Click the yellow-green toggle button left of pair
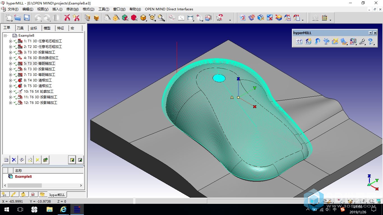 pyautogui.click(x=72, y=160)
